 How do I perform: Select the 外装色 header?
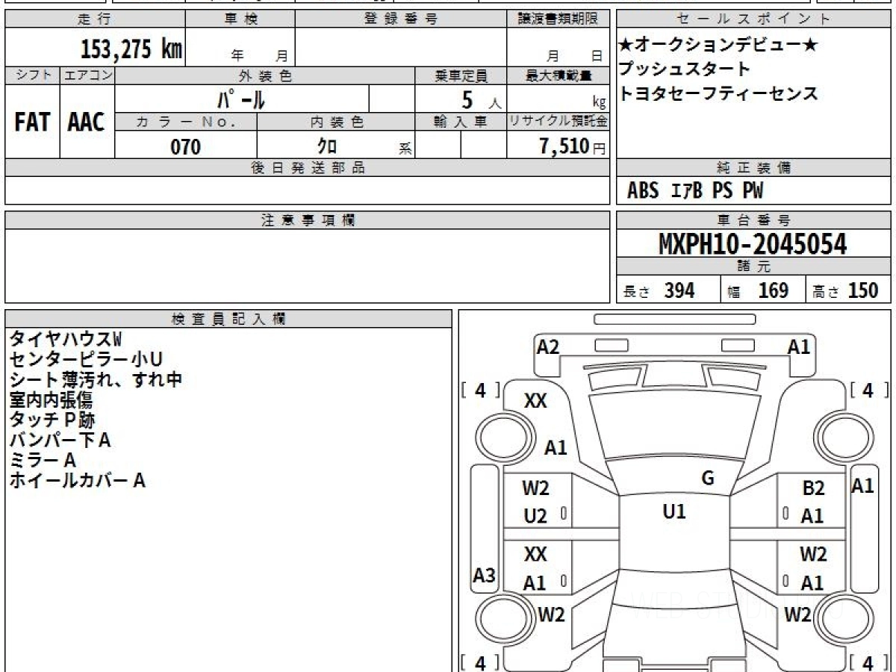point(265,75)
